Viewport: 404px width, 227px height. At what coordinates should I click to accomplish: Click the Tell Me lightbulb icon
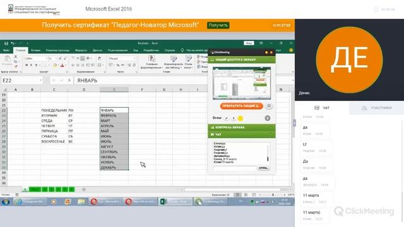182,50
